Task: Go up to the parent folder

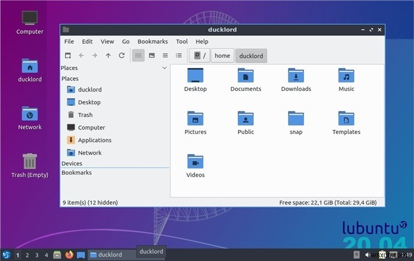Action: [108, 56]
